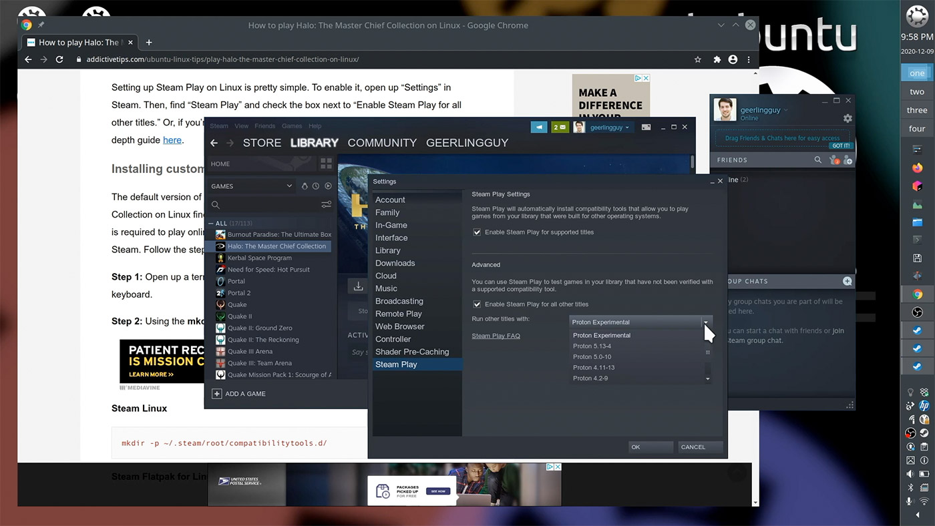The height and width of the screenshot is (526, 935).
Task: Expand geerlingguy account dropdown in Steam header
Action: (627, 127)
